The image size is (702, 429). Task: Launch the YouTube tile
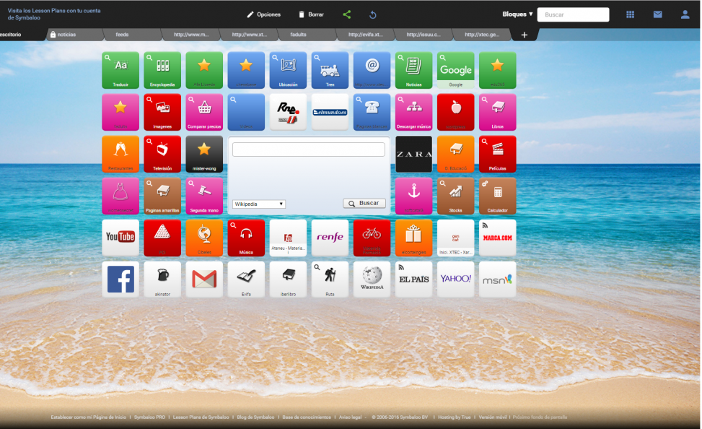pyautogui.click(x=120, y=238)
